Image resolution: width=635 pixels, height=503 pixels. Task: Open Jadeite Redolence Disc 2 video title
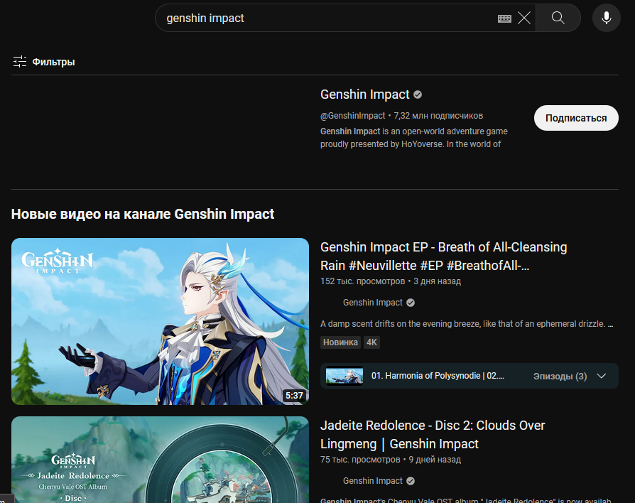tap(433, 435)
